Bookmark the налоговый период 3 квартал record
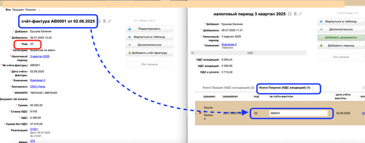 coord(295,14)
